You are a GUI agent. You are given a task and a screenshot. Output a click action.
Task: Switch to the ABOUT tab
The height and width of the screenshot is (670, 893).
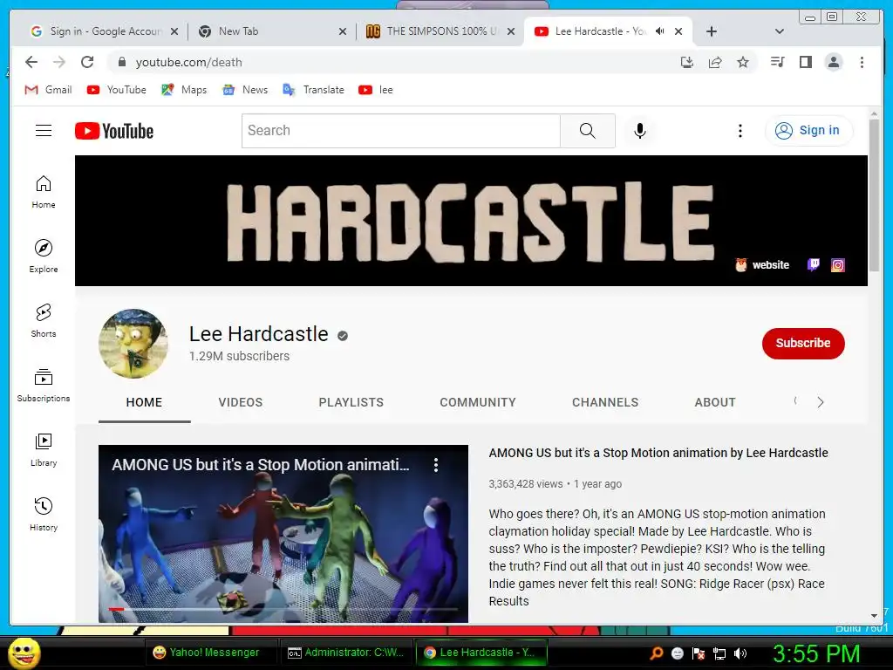click(x=715, y=402)
